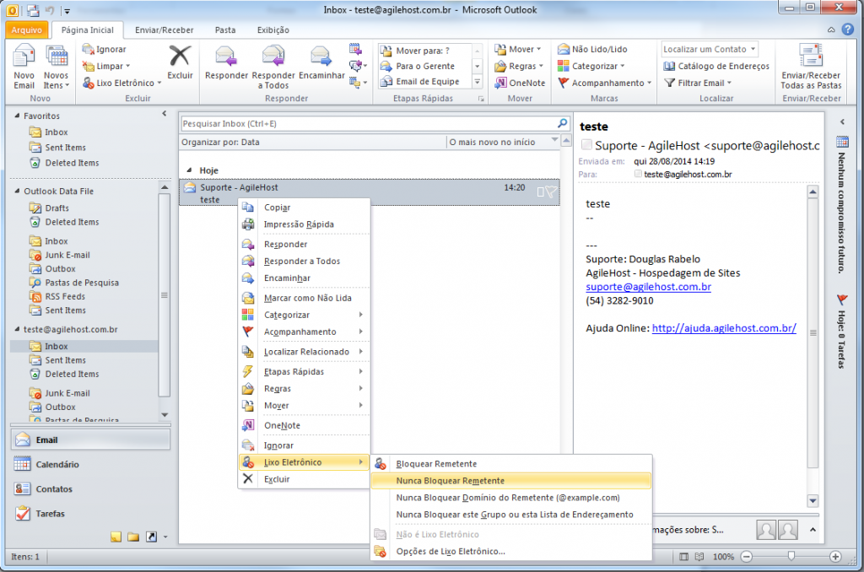Expand the To-Do Bar with the arrow
Image resolution: width=864 pixels, height=572 pixels.
click(842, 121)
